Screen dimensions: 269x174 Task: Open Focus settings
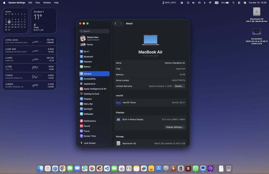point(94,131)
